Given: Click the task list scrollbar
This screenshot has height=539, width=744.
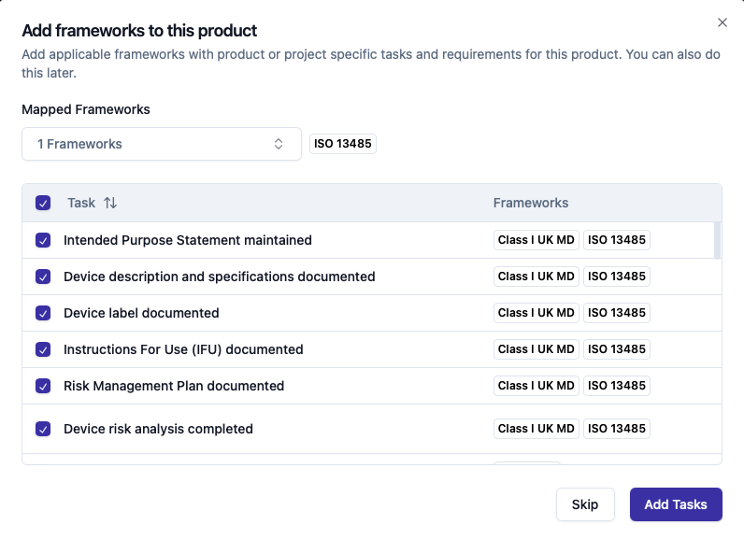Looking at the screenshot, I should (x=717, y=241).
